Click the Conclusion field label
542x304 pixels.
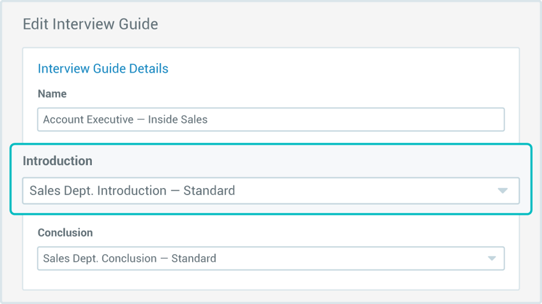(x=65, y=233)
